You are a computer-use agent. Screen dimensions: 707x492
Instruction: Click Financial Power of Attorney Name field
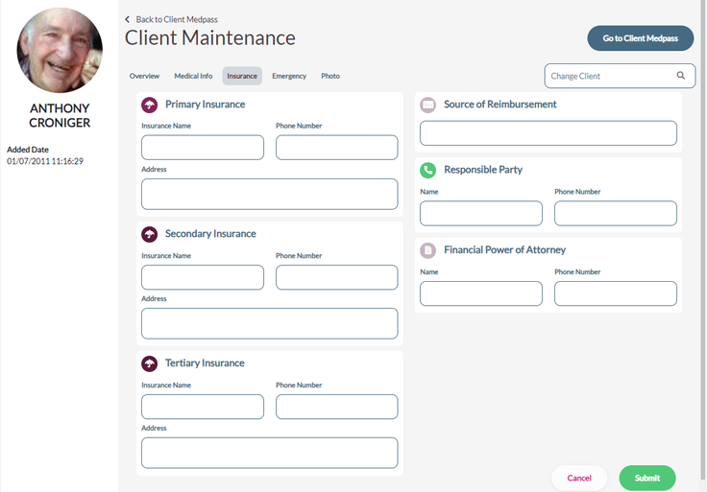coord(481,293)
